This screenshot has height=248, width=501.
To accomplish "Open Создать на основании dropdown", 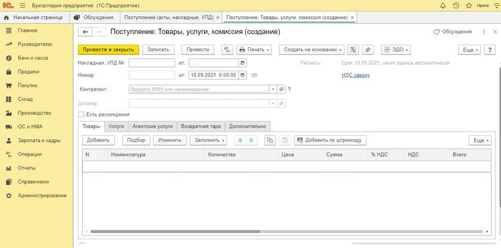I will coord(311,49).
